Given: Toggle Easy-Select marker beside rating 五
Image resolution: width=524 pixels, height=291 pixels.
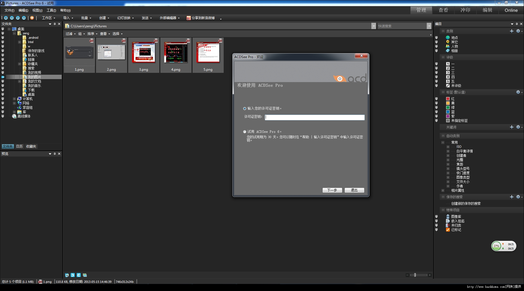Looking at the screenshot, I should click(436, 81).
